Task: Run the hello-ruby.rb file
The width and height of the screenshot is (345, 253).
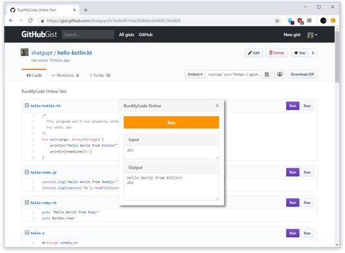Action: pos(293,203)
